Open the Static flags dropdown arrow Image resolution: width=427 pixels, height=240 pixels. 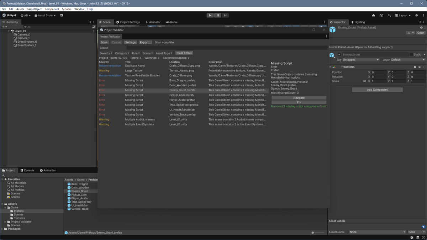[424, 54]
